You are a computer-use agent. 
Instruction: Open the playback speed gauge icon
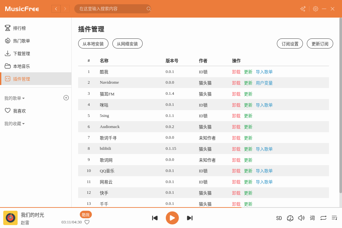pos(290,218)
